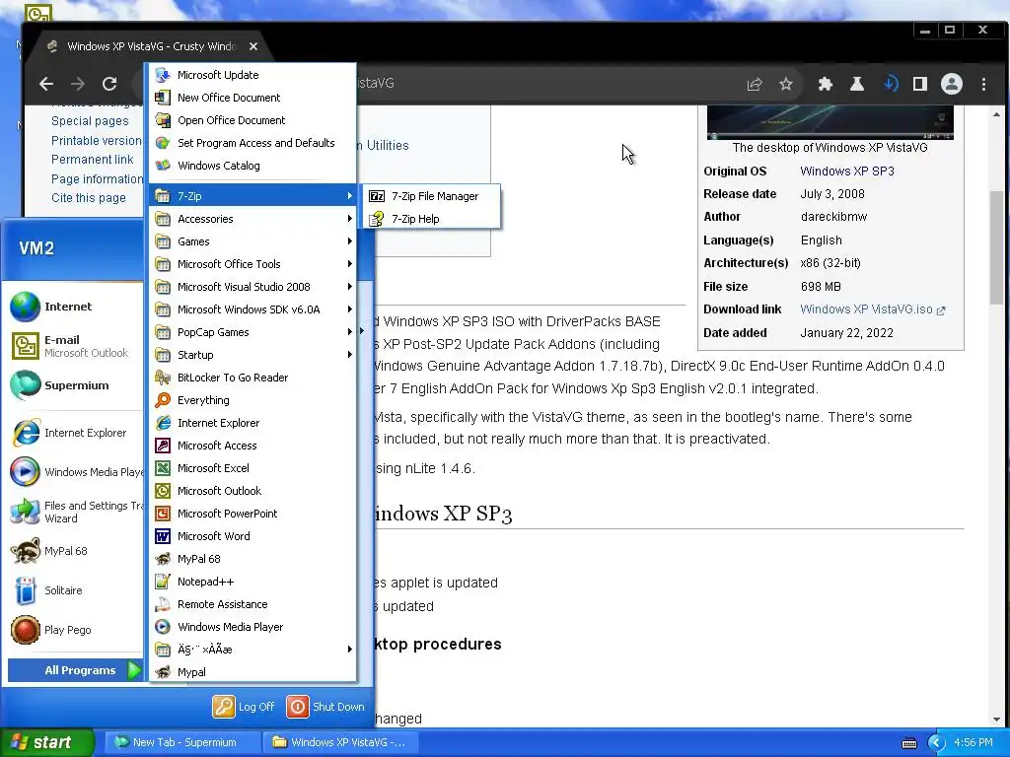Click All Programs in start menu
The image size is (1010, 757).
click(x=75, y=670)
